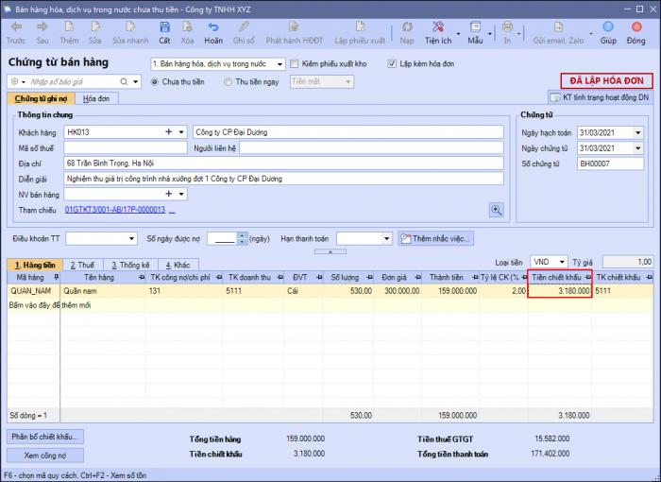Enable Kiêm phiếu xuất kho checkbox

(x=295, y=64)
